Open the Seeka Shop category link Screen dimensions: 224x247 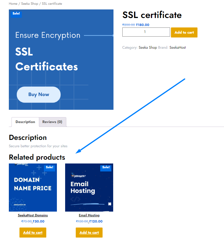pos(29,4)
